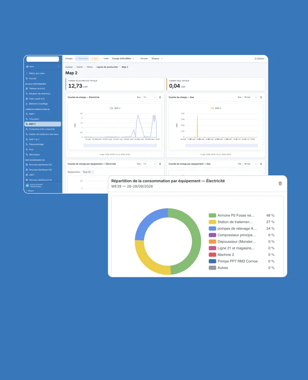Click the Mécanique line icon in sidebar

[27, 155]
